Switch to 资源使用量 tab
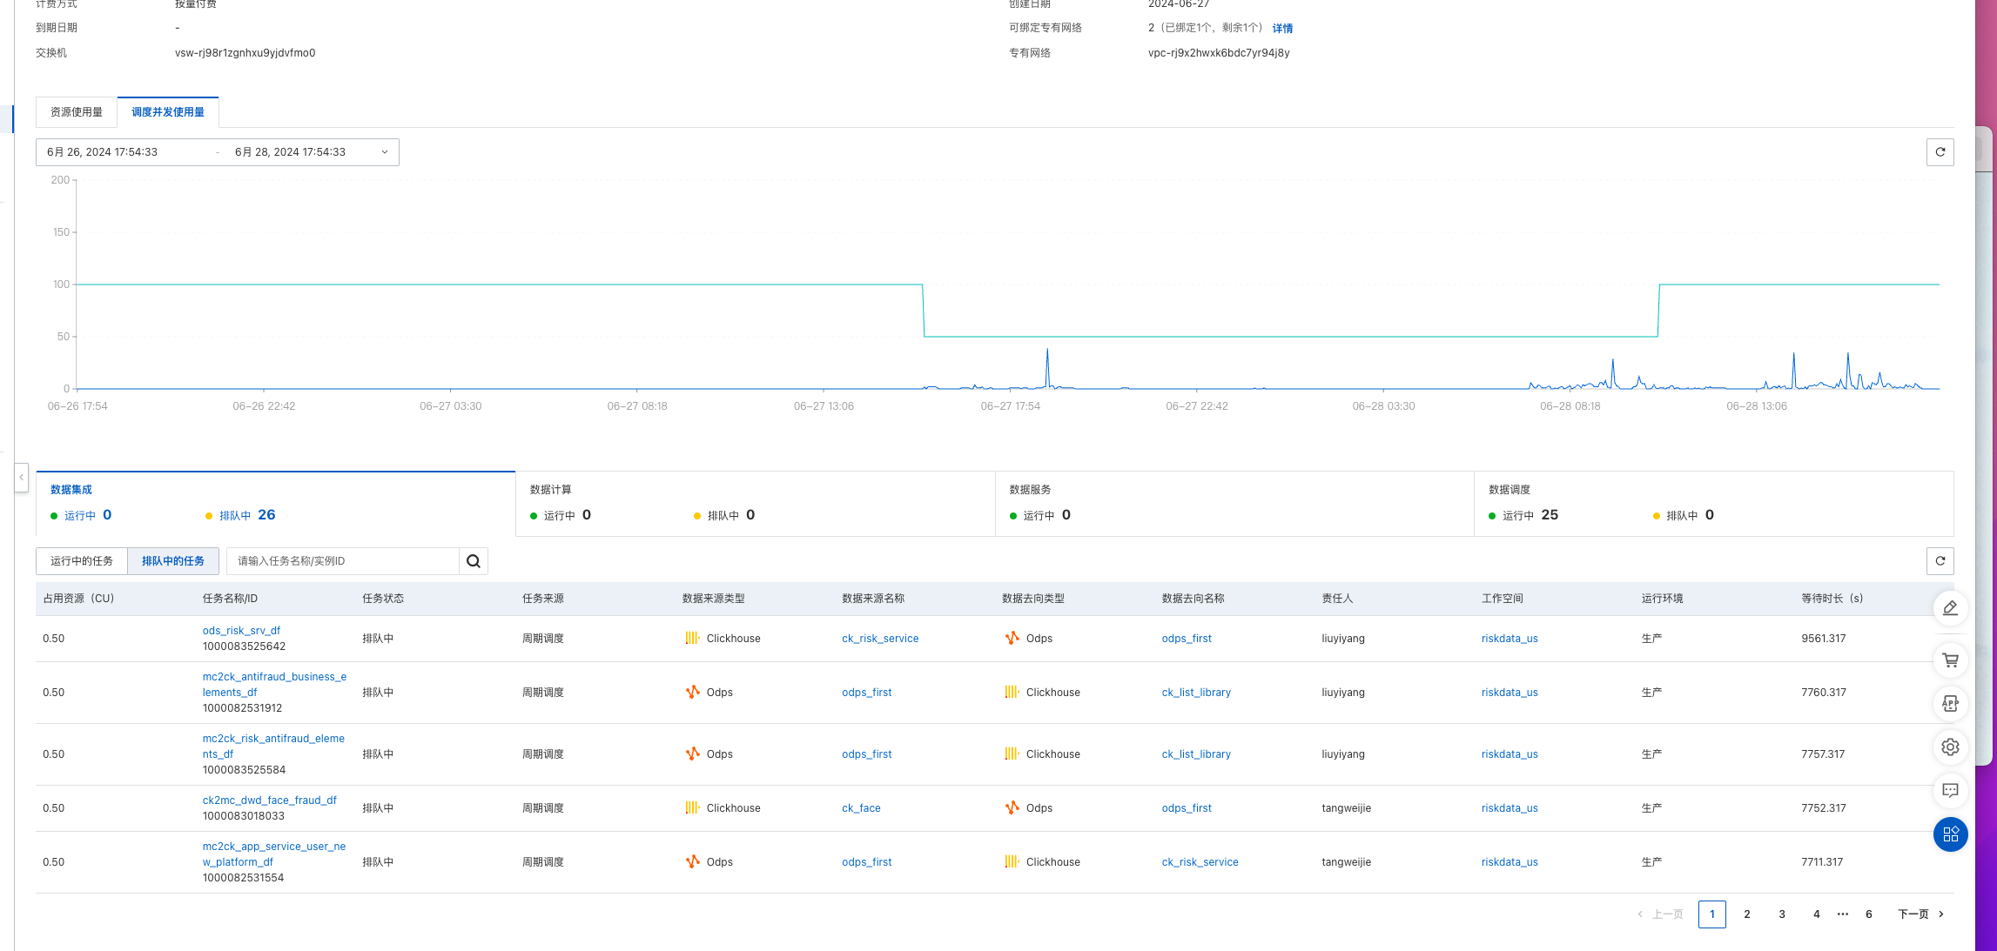 [x=77, y=112]
